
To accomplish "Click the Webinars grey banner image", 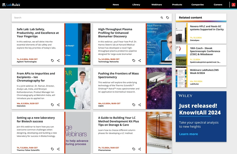I will (78, 133).
